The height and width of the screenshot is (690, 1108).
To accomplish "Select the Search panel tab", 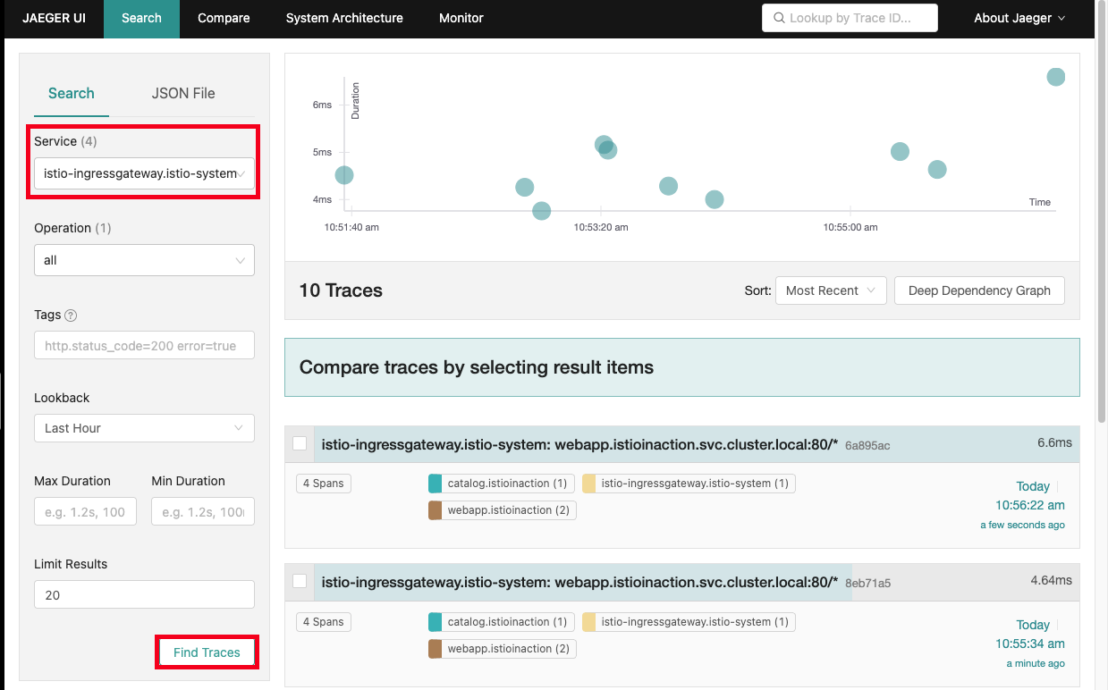I will pyautogui.click(x=72, y=93).
